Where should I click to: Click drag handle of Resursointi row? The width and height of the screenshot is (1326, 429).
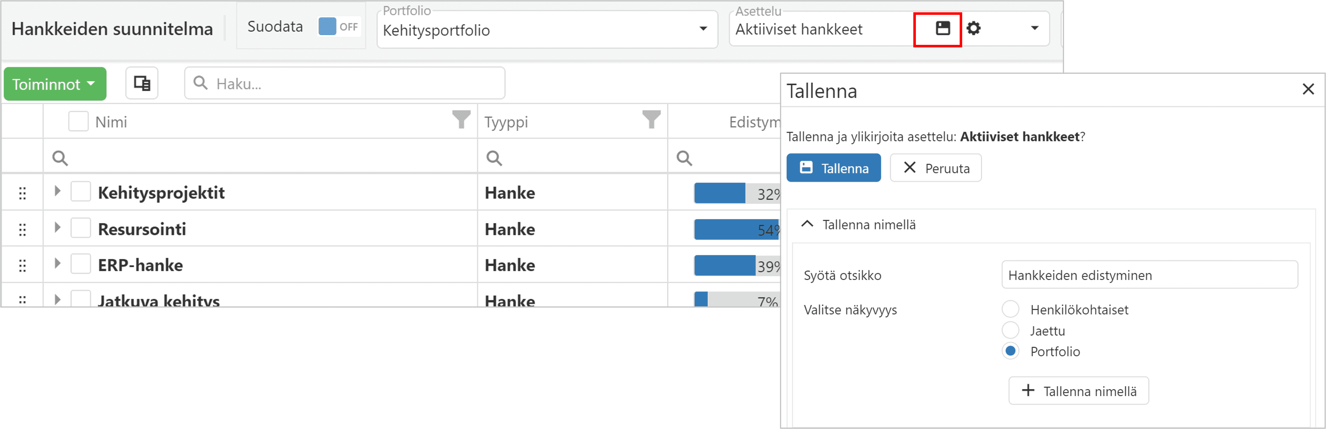click(22, 229)
